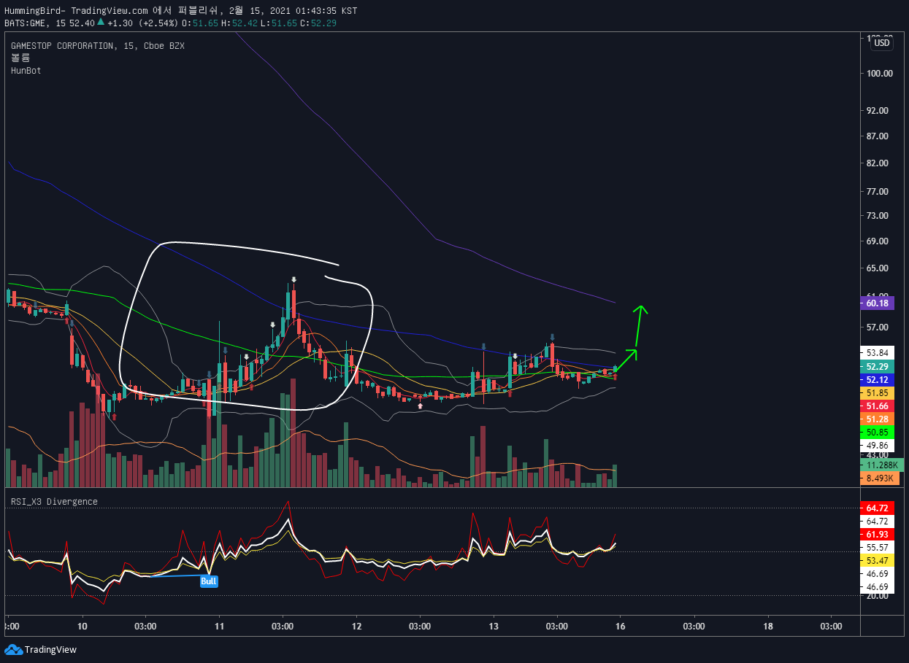Viewport: 909px width, 663px height.
Task: Click the green 11.288K volume tag
Action: [x=883, y=465]
